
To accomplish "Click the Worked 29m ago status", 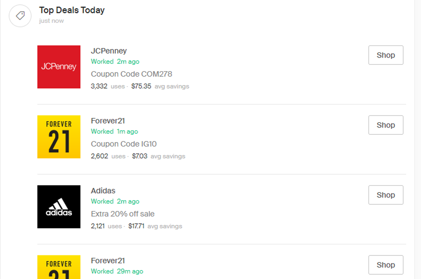I will pos(117,271).
